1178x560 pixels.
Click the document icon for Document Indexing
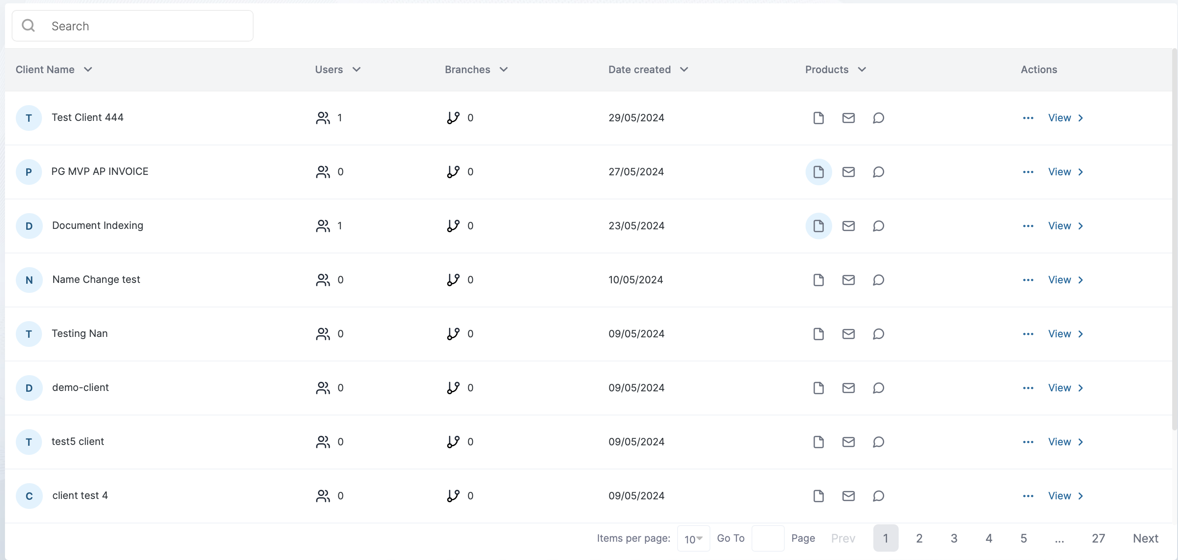pos(818,226)
